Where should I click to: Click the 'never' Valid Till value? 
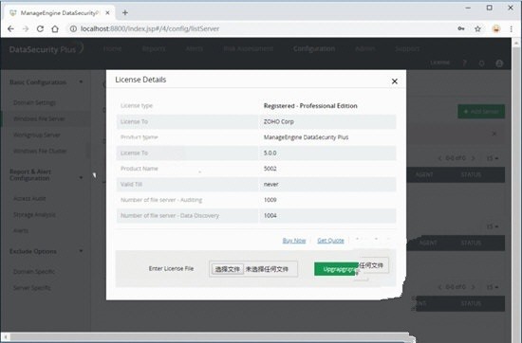click(271, 184)
